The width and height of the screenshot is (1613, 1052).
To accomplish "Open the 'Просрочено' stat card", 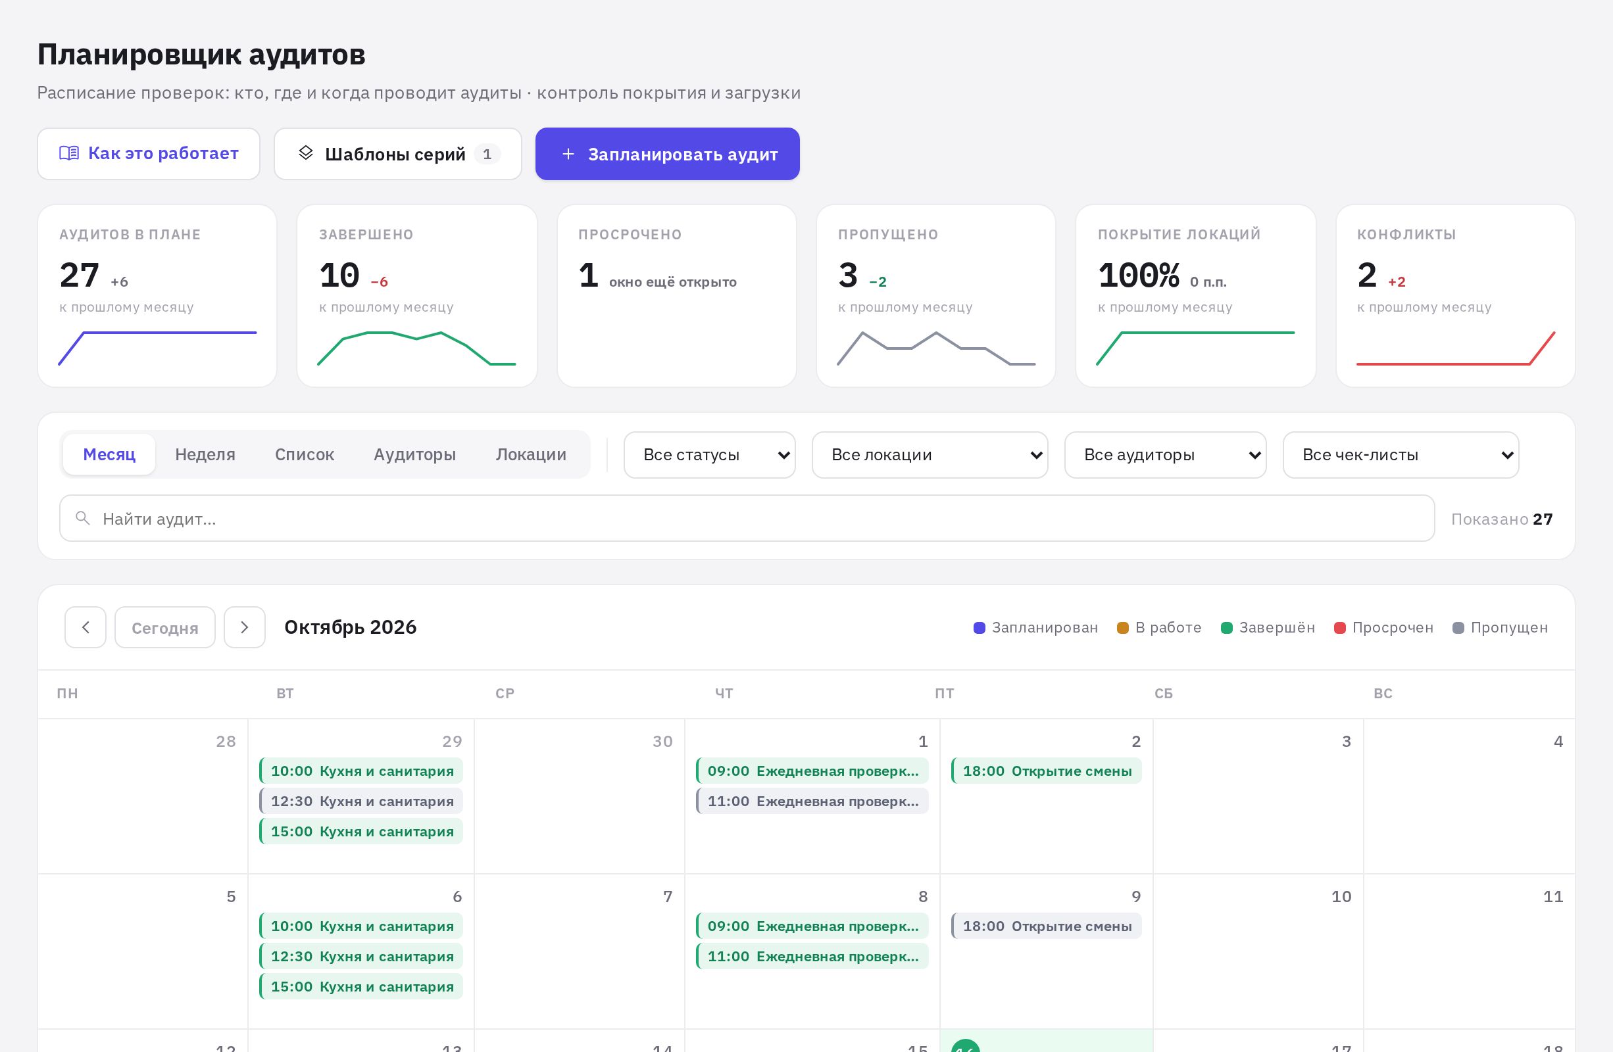I will click(676, 296).
